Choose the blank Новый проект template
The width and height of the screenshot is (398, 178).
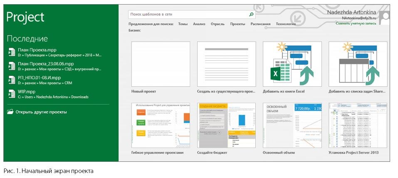(161, 64)
